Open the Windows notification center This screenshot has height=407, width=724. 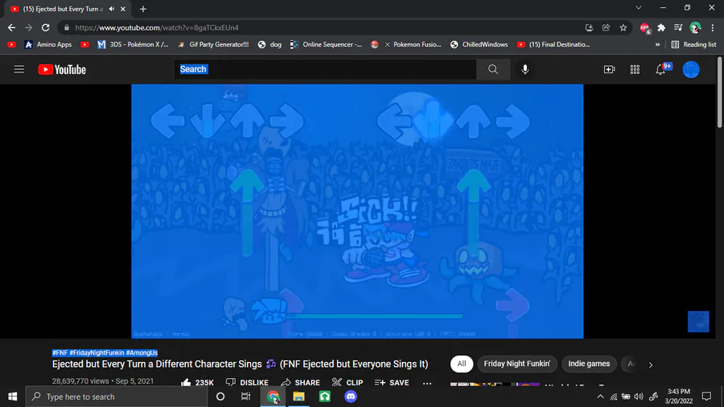[x=706, y=397]
